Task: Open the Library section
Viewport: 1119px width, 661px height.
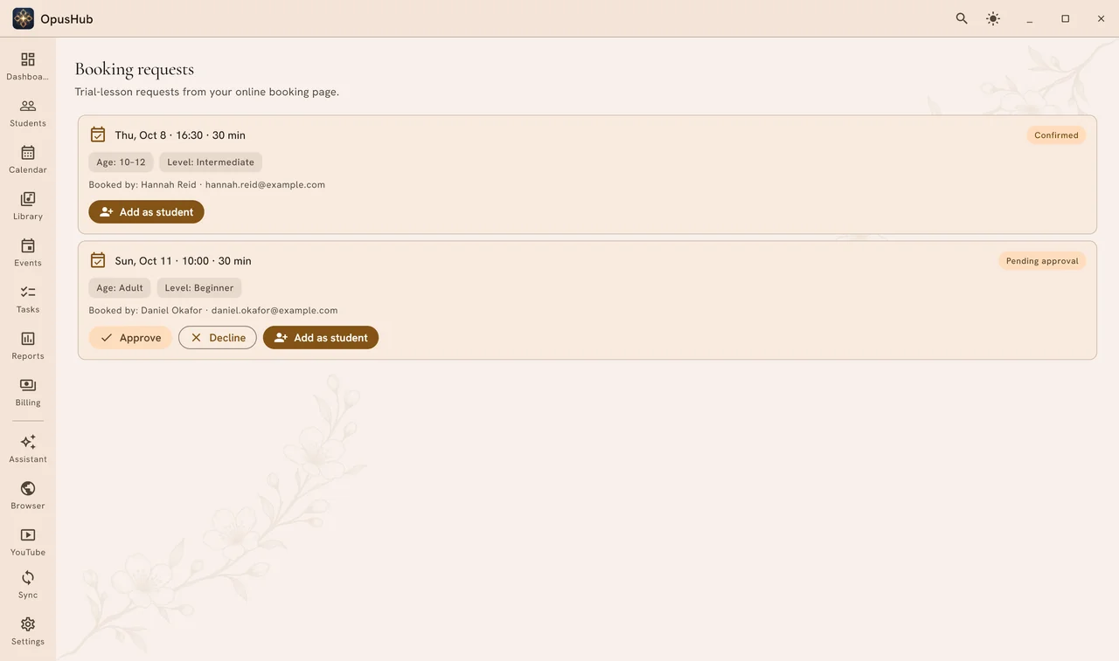Action: (28, 206)
